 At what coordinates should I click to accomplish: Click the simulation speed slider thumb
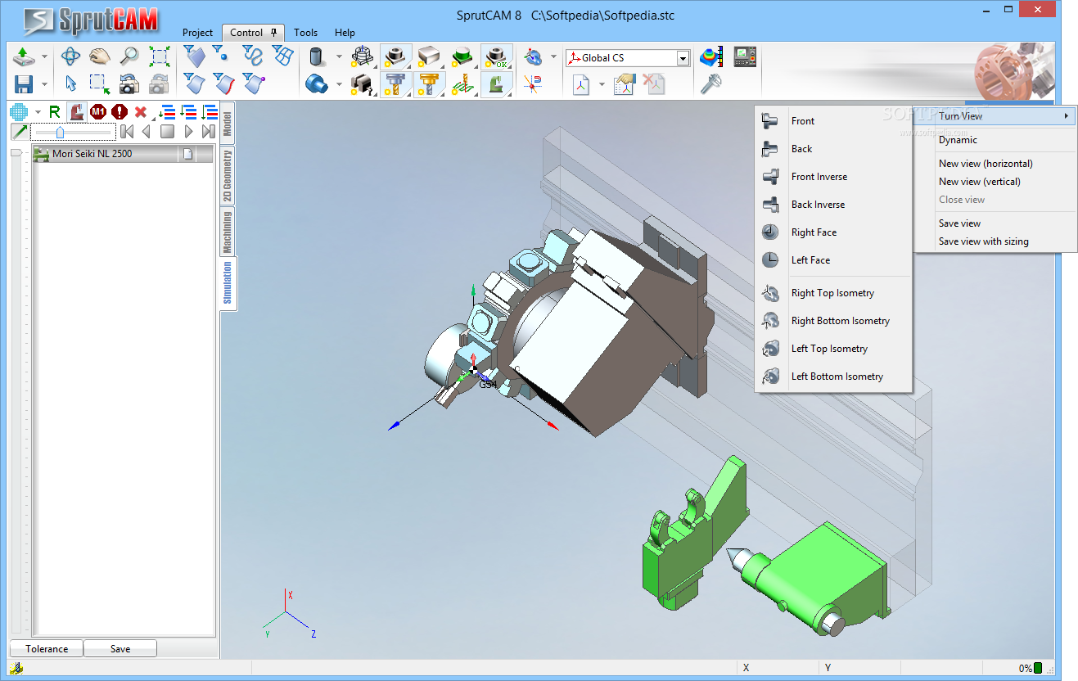tap(60, 132)
